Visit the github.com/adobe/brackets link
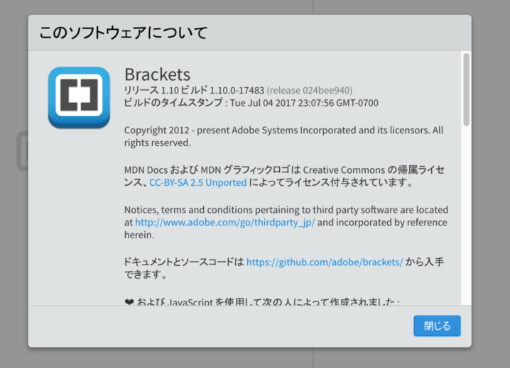The image size is (510, 368). point(325,262)
